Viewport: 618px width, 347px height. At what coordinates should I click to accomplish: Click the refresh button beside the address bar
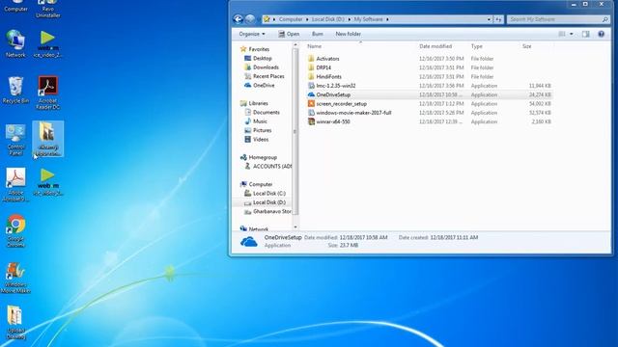click(498, 19)
